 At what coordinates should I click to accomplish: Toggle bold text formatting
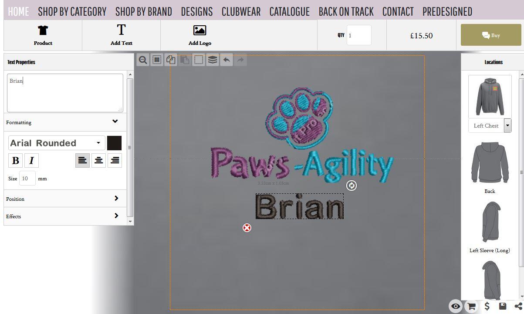tap(16, 161)
